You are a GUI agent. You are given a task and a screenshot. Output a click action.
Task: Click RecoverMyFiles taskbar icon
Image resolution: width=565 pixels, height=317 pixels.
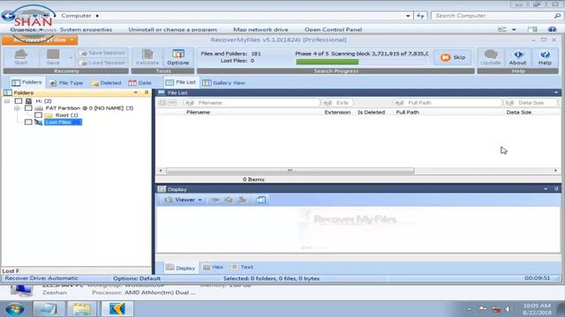point(117,309)
